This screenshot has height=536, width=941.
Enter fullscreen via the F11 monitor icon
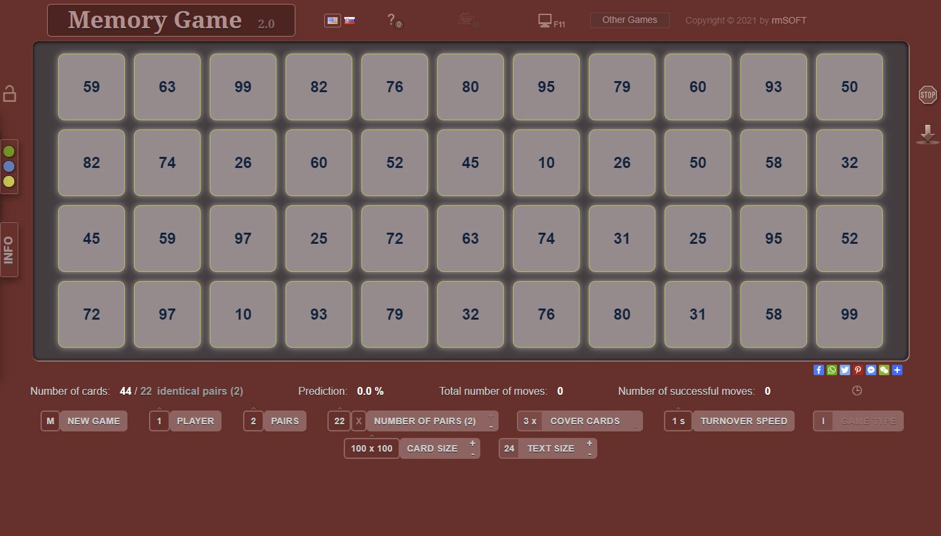coord(546,20)
